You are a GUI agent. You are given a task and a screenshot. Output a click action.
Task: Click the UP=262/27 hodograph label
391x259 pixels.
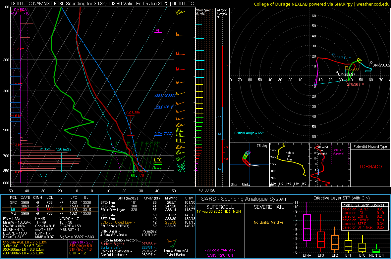(347, 74)
